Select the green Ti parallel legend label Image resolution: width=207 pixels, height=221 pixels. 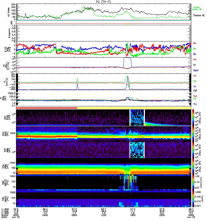[x=195, y=99]
